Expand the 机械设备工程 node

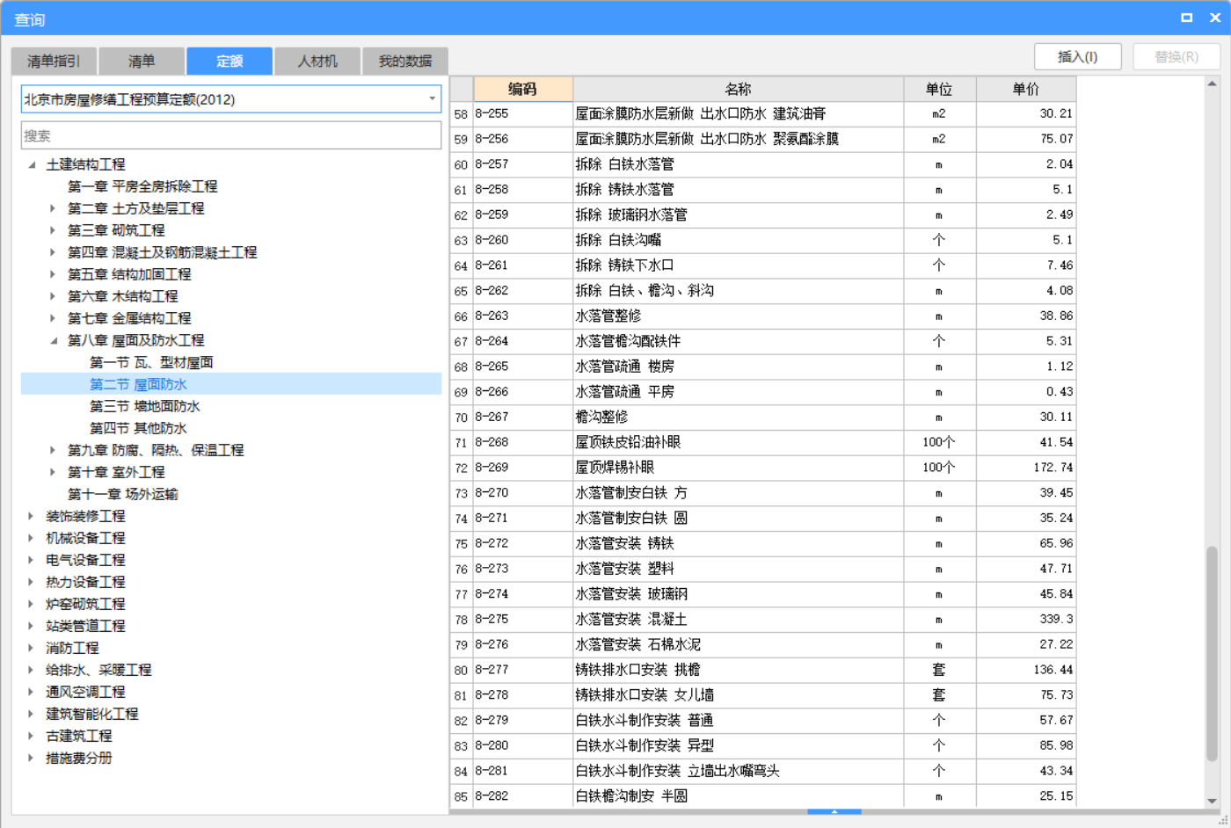[31, 538]
